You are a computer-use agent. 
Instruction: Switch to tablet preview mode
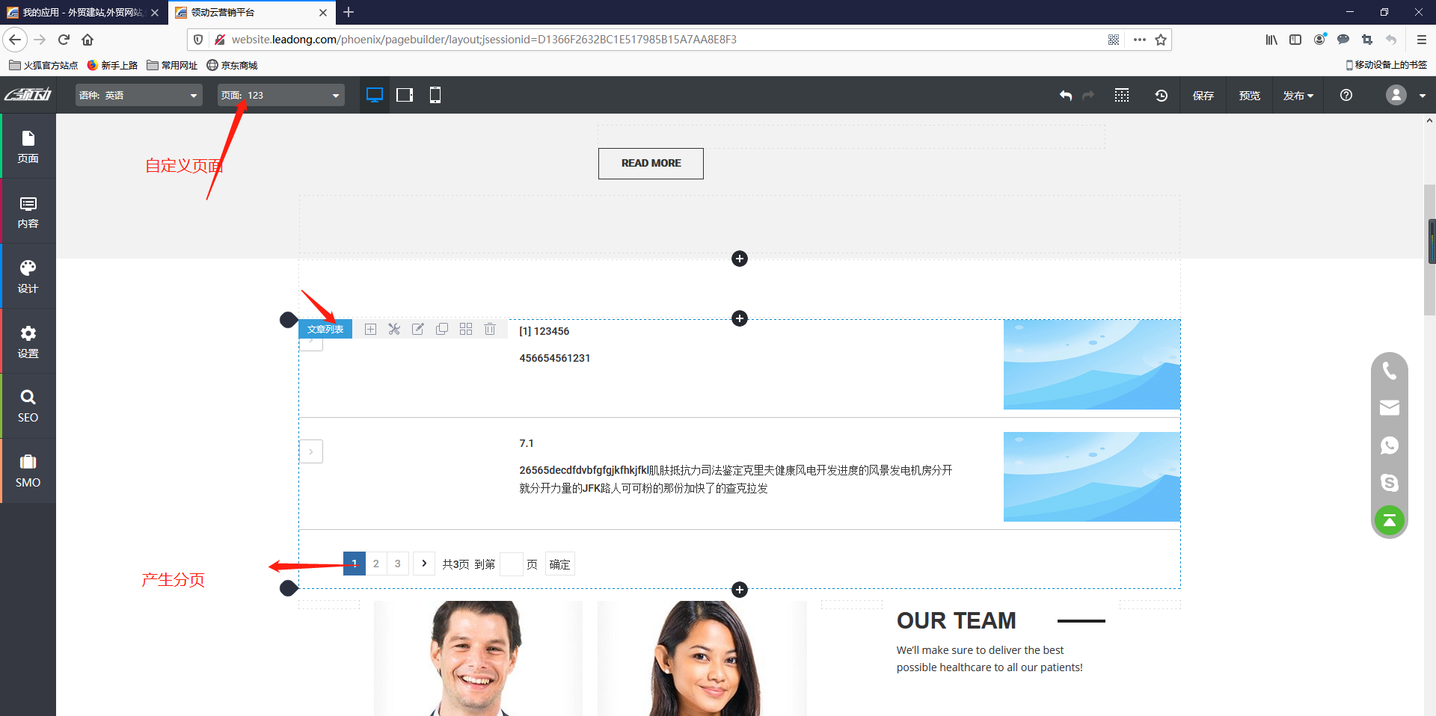pyautogui.click(x=405, y=95)
